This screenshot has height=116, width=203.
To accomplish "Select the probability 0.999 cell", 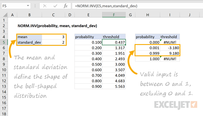I will [x=147, y=53].
